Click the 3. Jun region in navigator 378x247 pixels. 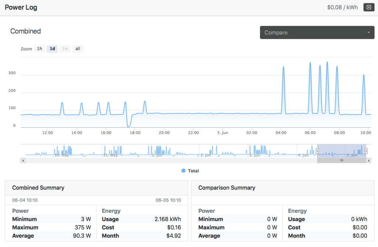click(x=254, y=155)
